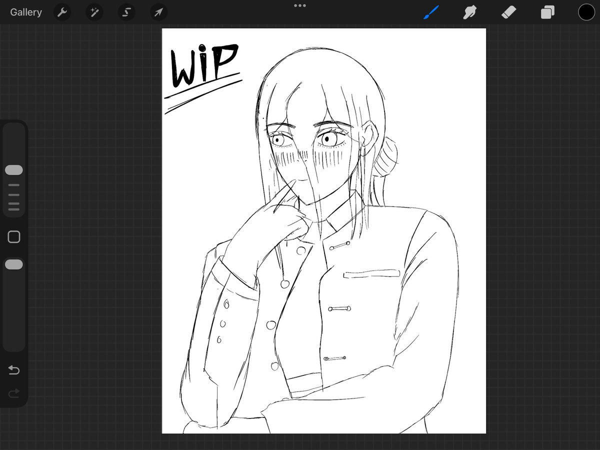Select the Brush tool
The width and height of the screenshot is (600, 450).
(430, 12)
